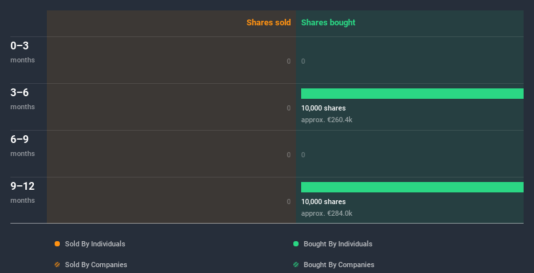Click the shares sold 0 for 0–3 months
Image resolution: width=534 pixels, height=273 pixels.
click(x=289, y=61)
